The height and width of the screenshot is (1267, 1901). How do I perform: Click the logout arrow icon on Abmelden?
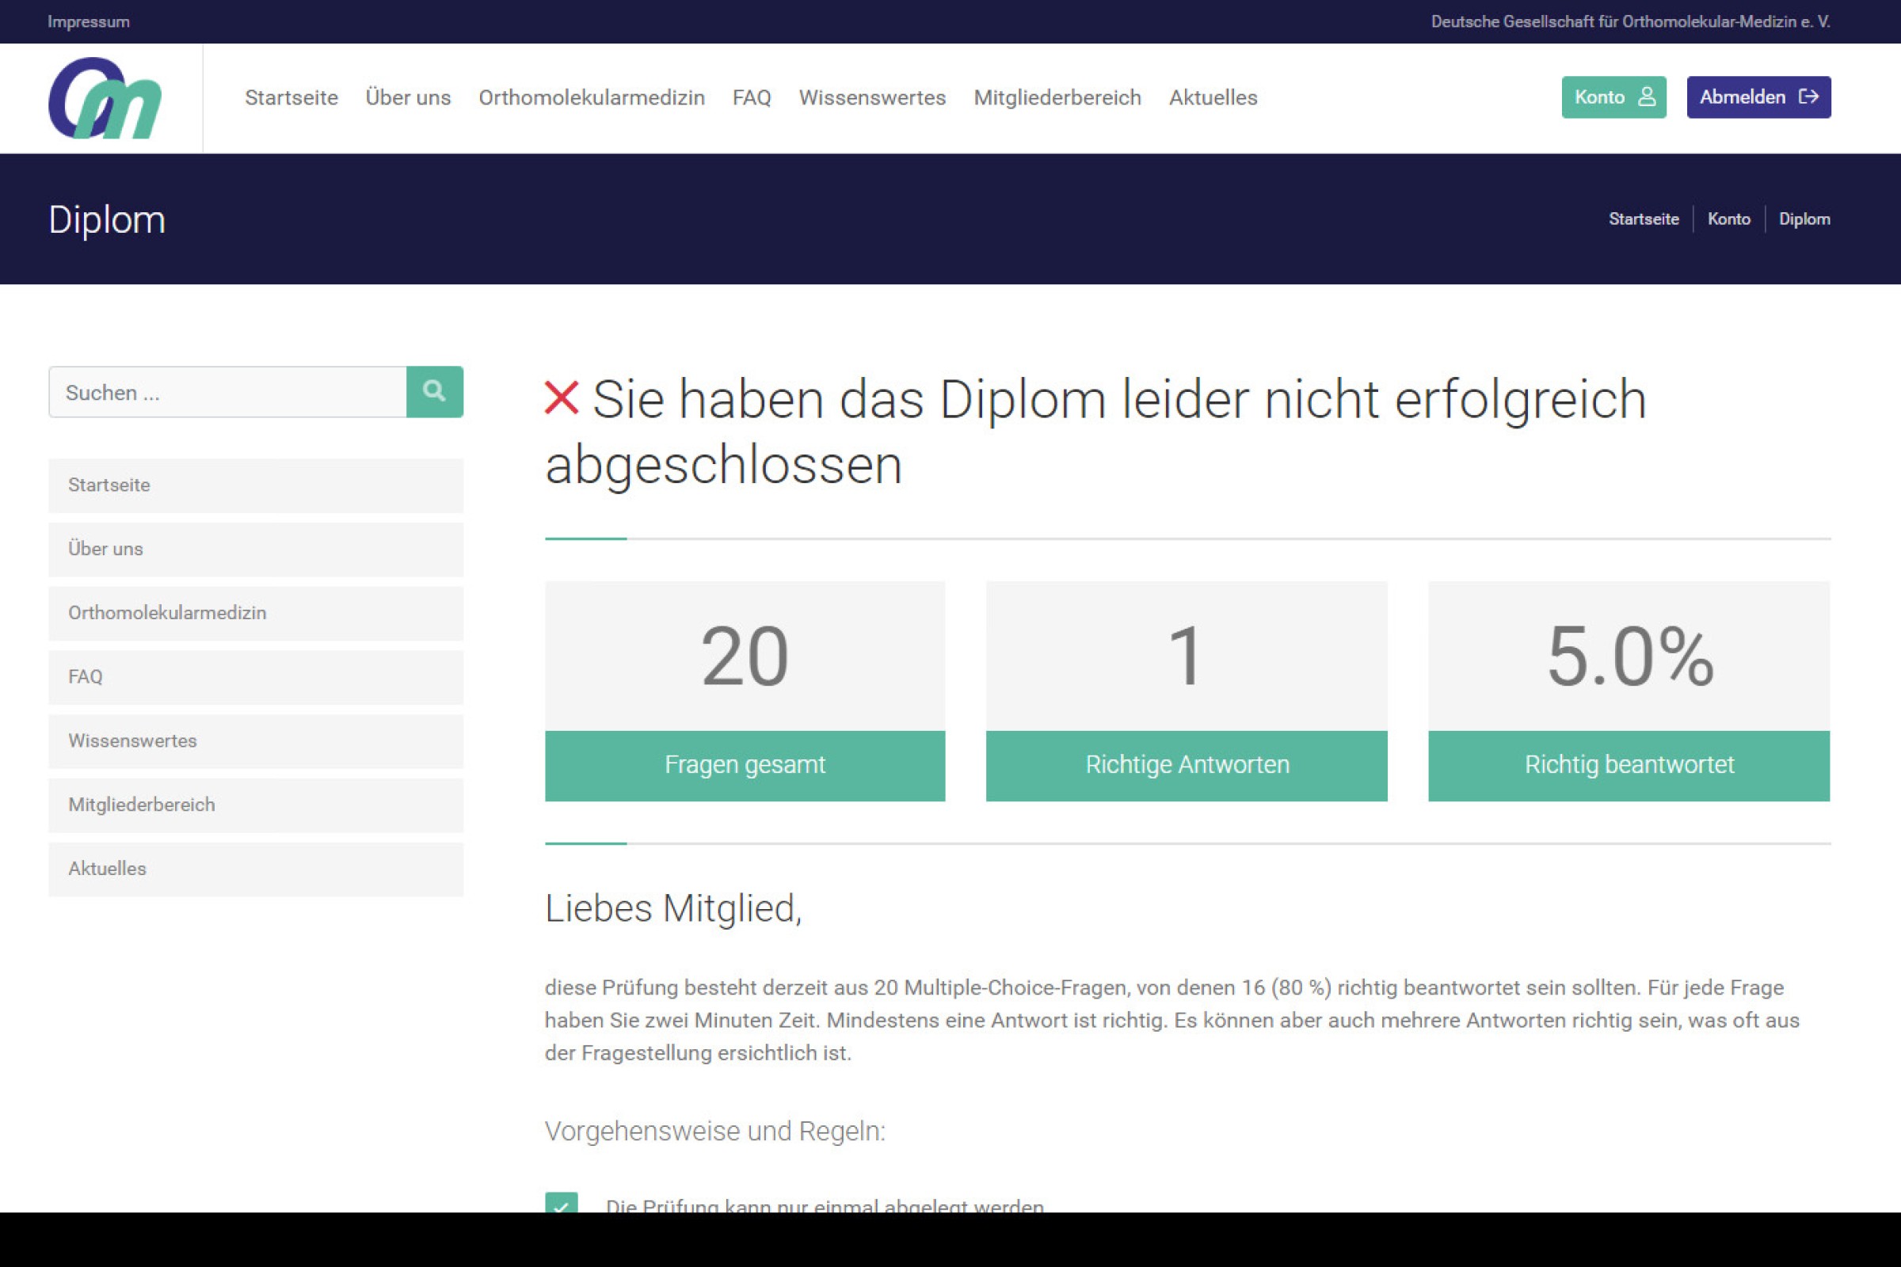(1808, 97)
